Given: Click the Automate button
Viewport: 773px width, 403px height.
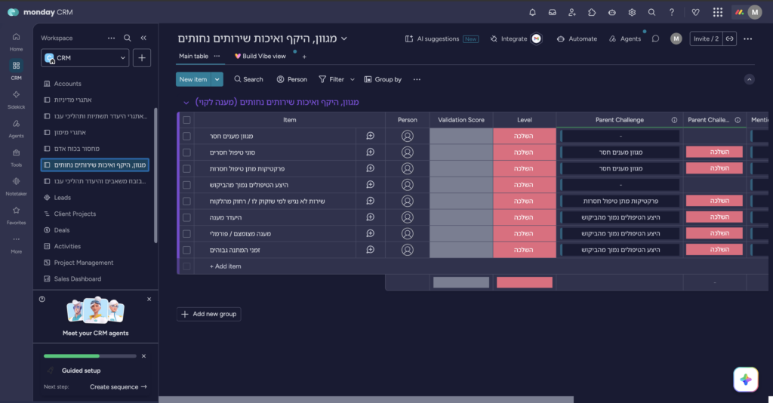Looking at the screenshot, I should (577, 39).
